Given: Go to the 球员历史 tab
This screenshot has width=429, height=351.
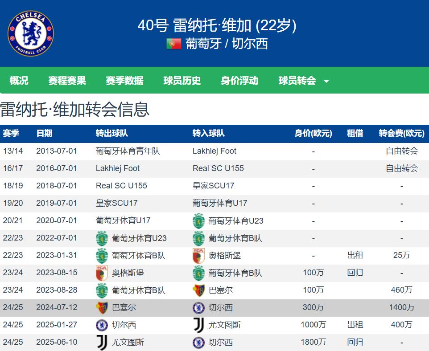Looking at the screenshot, I should coord(182,81).
